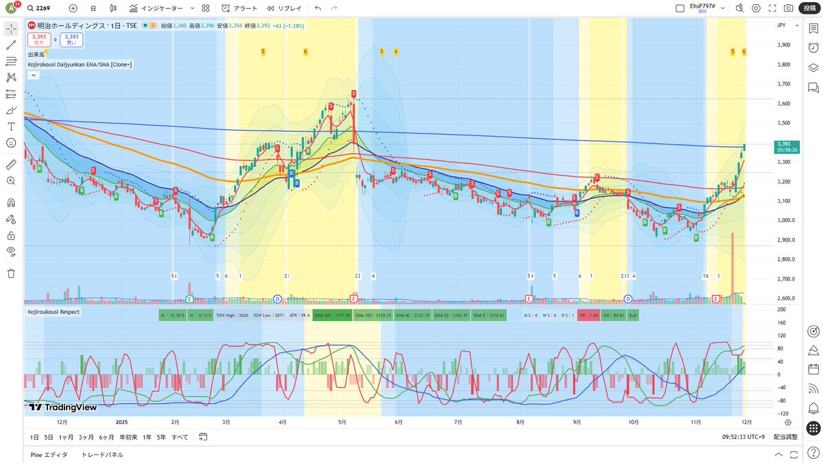
Task: Open quick search magnifier with lightning
Action: (x=739, y=8)
